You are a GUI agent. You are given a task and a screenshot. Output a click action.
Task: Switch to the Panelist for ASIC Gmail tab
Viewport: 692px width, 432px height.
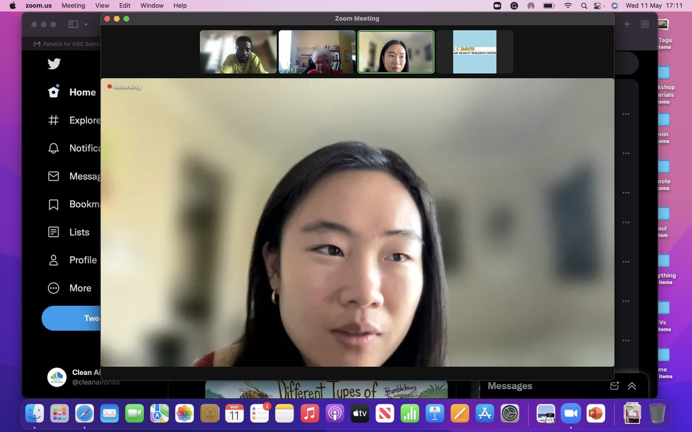[x=66, y=43]
